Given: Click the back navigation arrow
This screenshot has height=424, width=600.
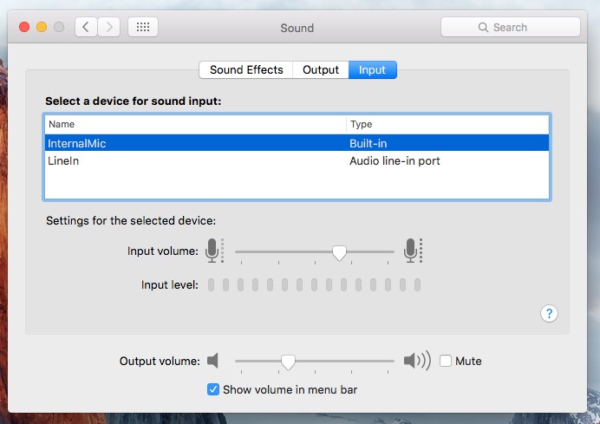Looking at the screenshot, I should [x=86, y=27].
